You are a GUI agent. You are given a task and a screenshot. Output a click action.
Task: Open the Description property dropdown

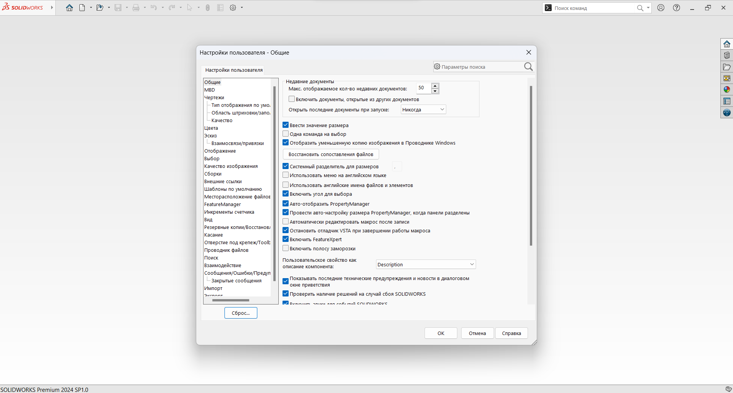[426, 264]
